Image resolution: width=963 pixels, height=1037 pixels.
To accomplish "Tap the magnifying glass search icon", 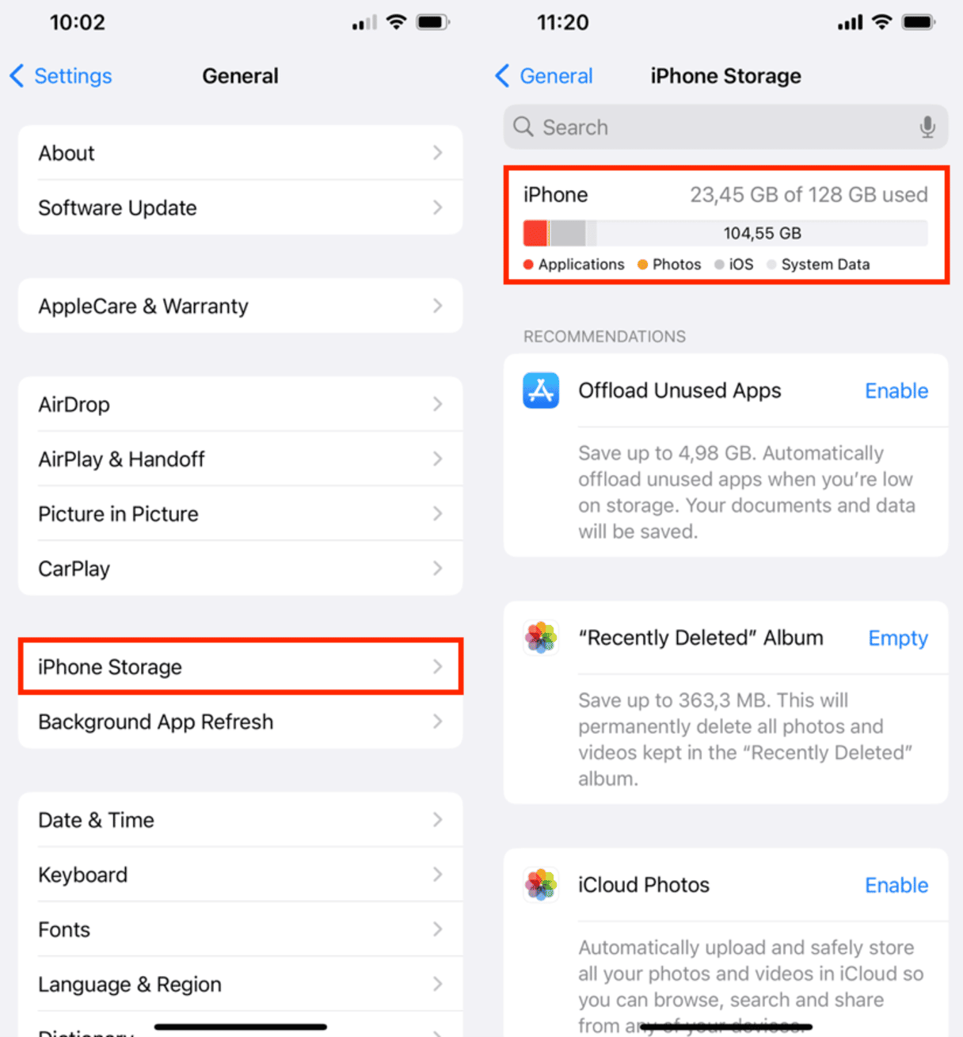I will [523, 127].
